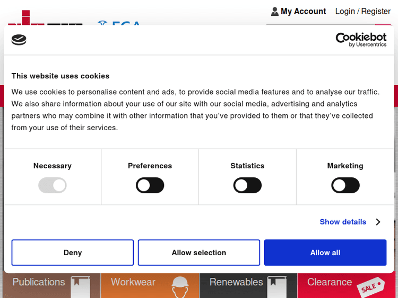The image size is (398, 298).
Task: Switch on the Marketing cookies toggle
Action: click(345, 185)
